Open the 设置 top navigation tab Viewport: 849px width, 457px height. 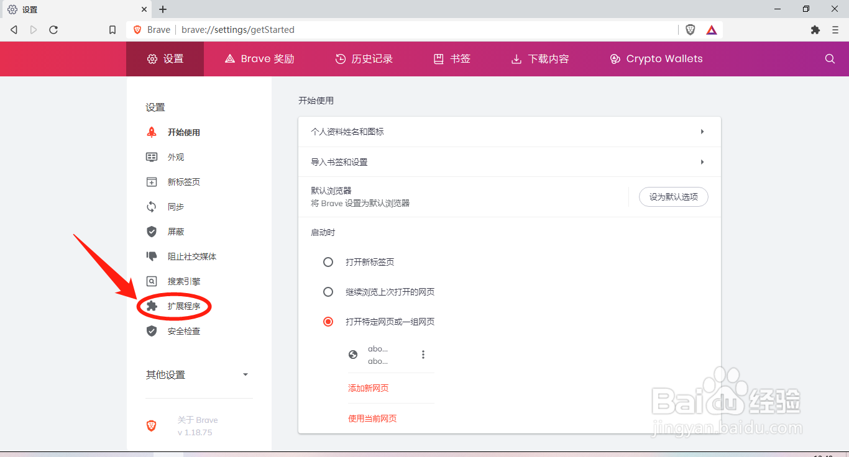pyautogui.click(x=165, y=59)
